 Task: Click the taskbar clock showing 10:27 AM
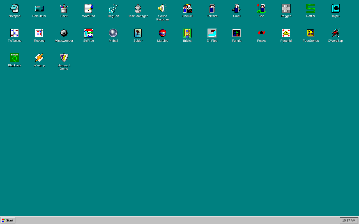coord(349,220)
